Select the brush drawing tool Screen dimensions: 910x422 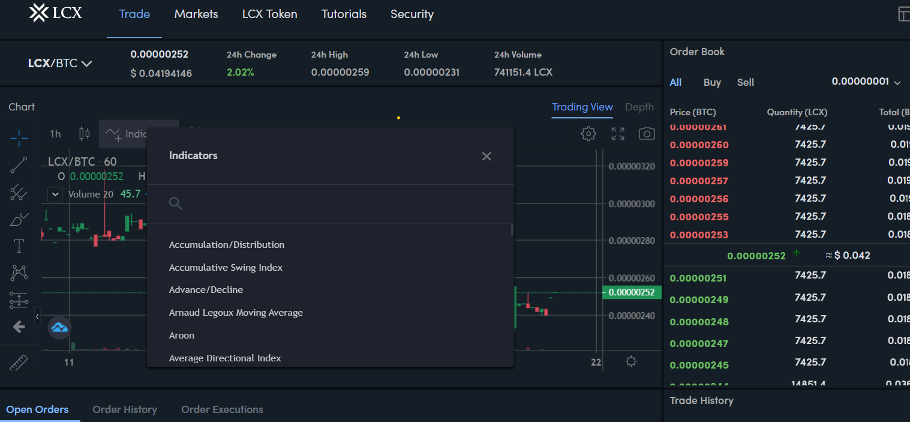(19, 219)
